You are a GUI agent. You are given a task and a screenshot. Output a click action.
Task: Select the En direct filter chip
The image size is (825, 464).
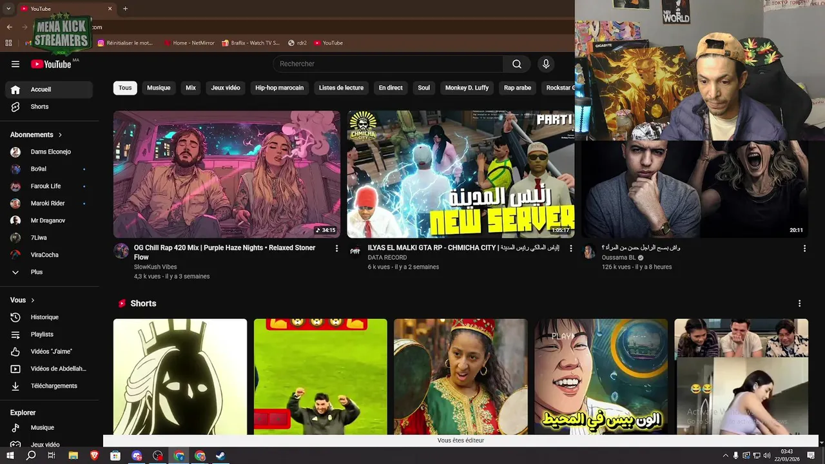[391, 88]
